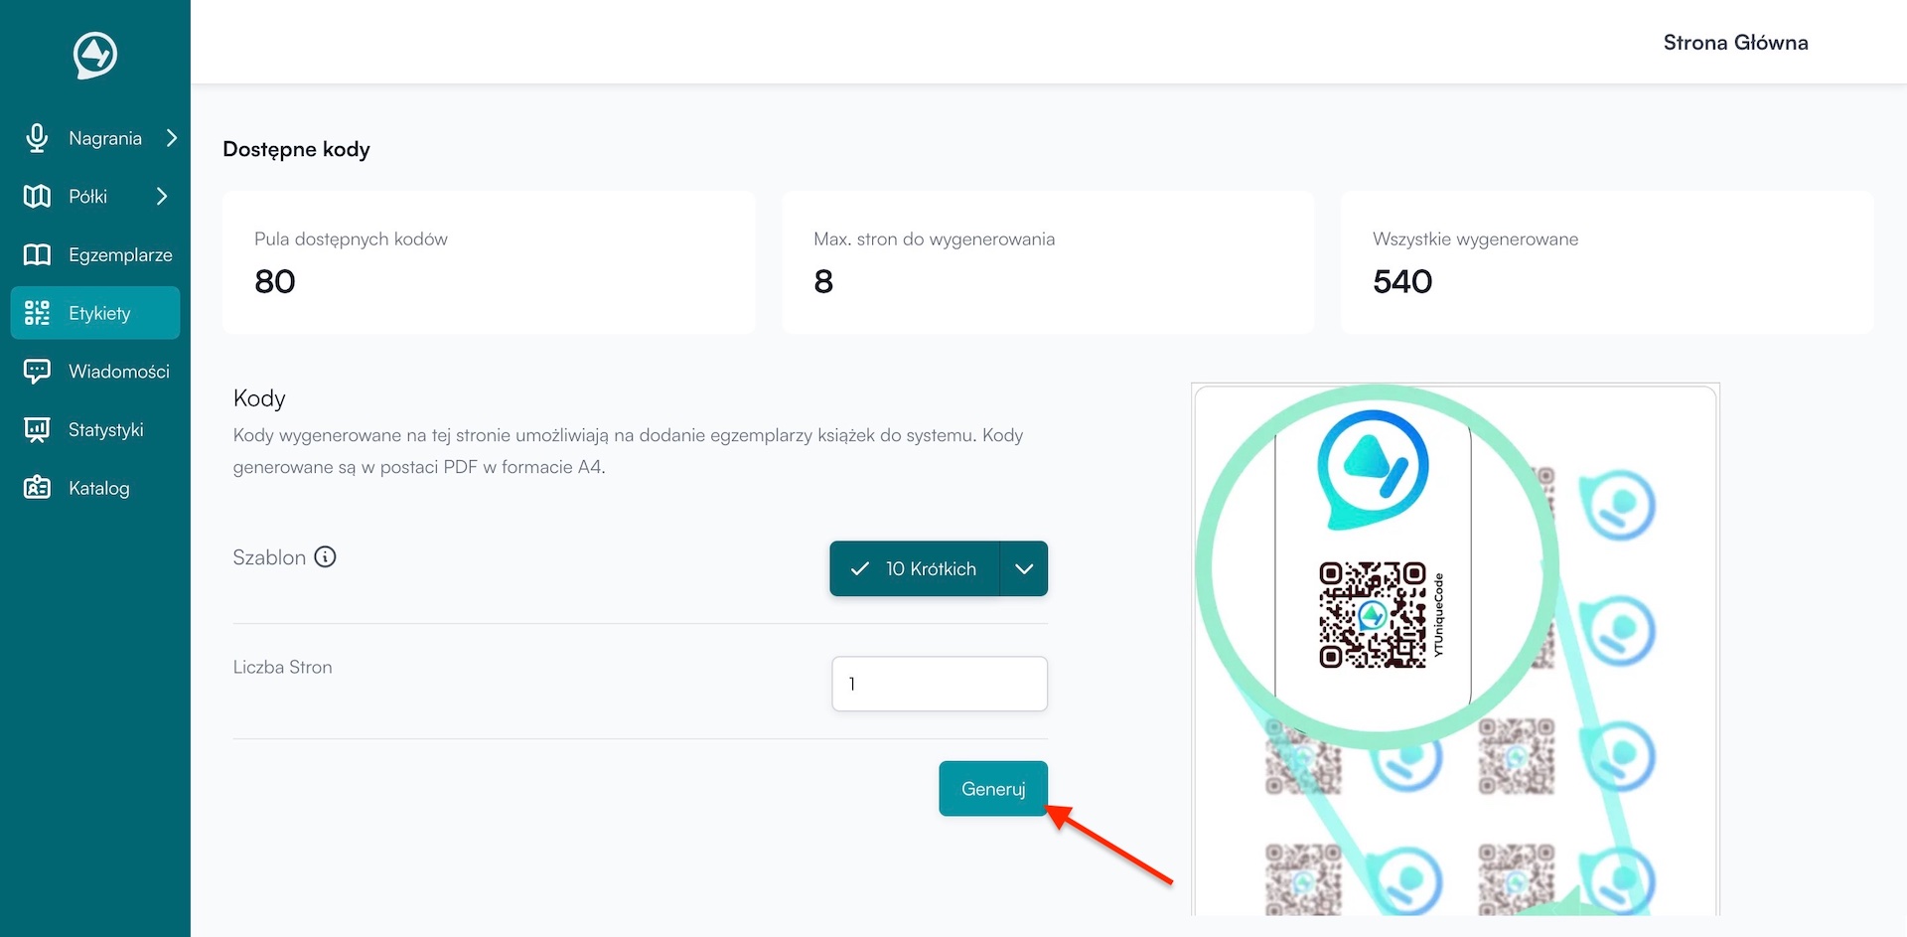The width and height of the screenshot is (1907, 937).
Task: Open the Strona Główna link
Action: click(x=1735, y=43)
